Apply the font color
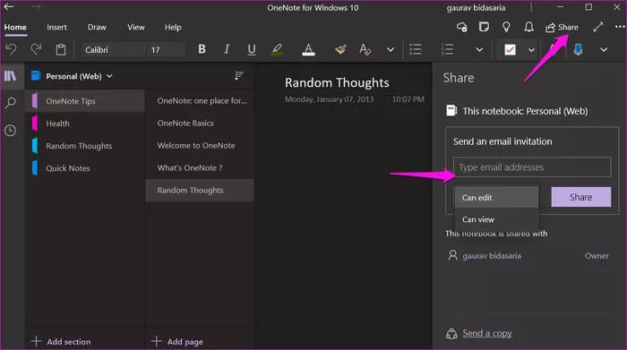627x350 pixels. pyautogui.click(x=308, y=49)
